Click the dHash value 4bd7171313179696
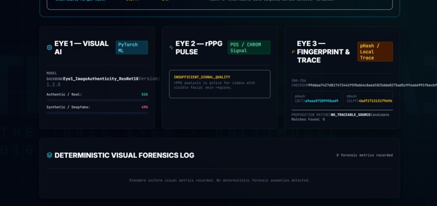 [375, 101]
